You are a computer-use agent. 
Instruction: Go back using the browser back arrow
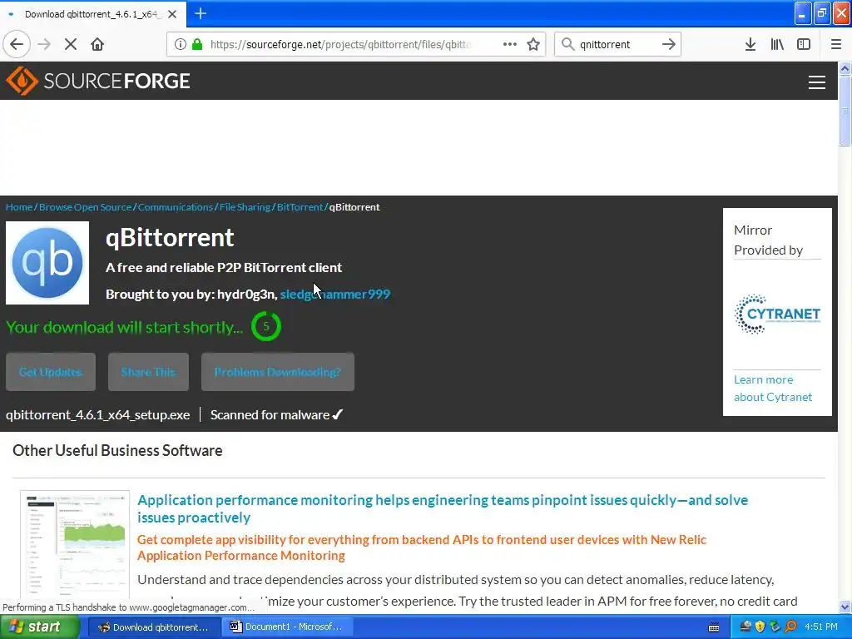[17, 44]
